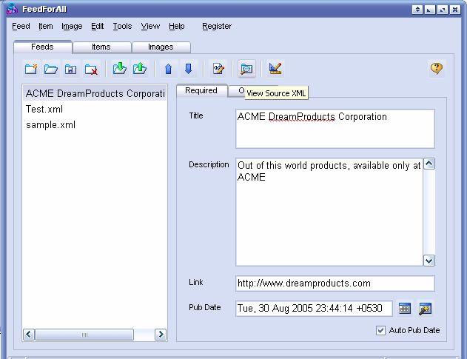Click the Save Feed disk icon
Screen dimensions: 467x359
71,69
